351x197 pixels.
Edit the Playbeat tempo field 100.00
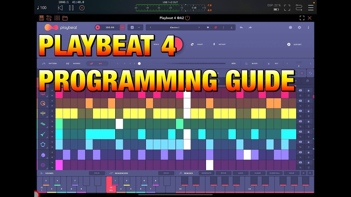pos(110,27)
